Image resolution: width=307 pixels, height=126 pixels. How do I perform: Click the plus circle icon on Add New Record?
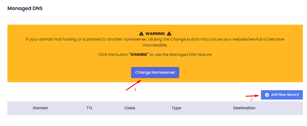[267, 95]
